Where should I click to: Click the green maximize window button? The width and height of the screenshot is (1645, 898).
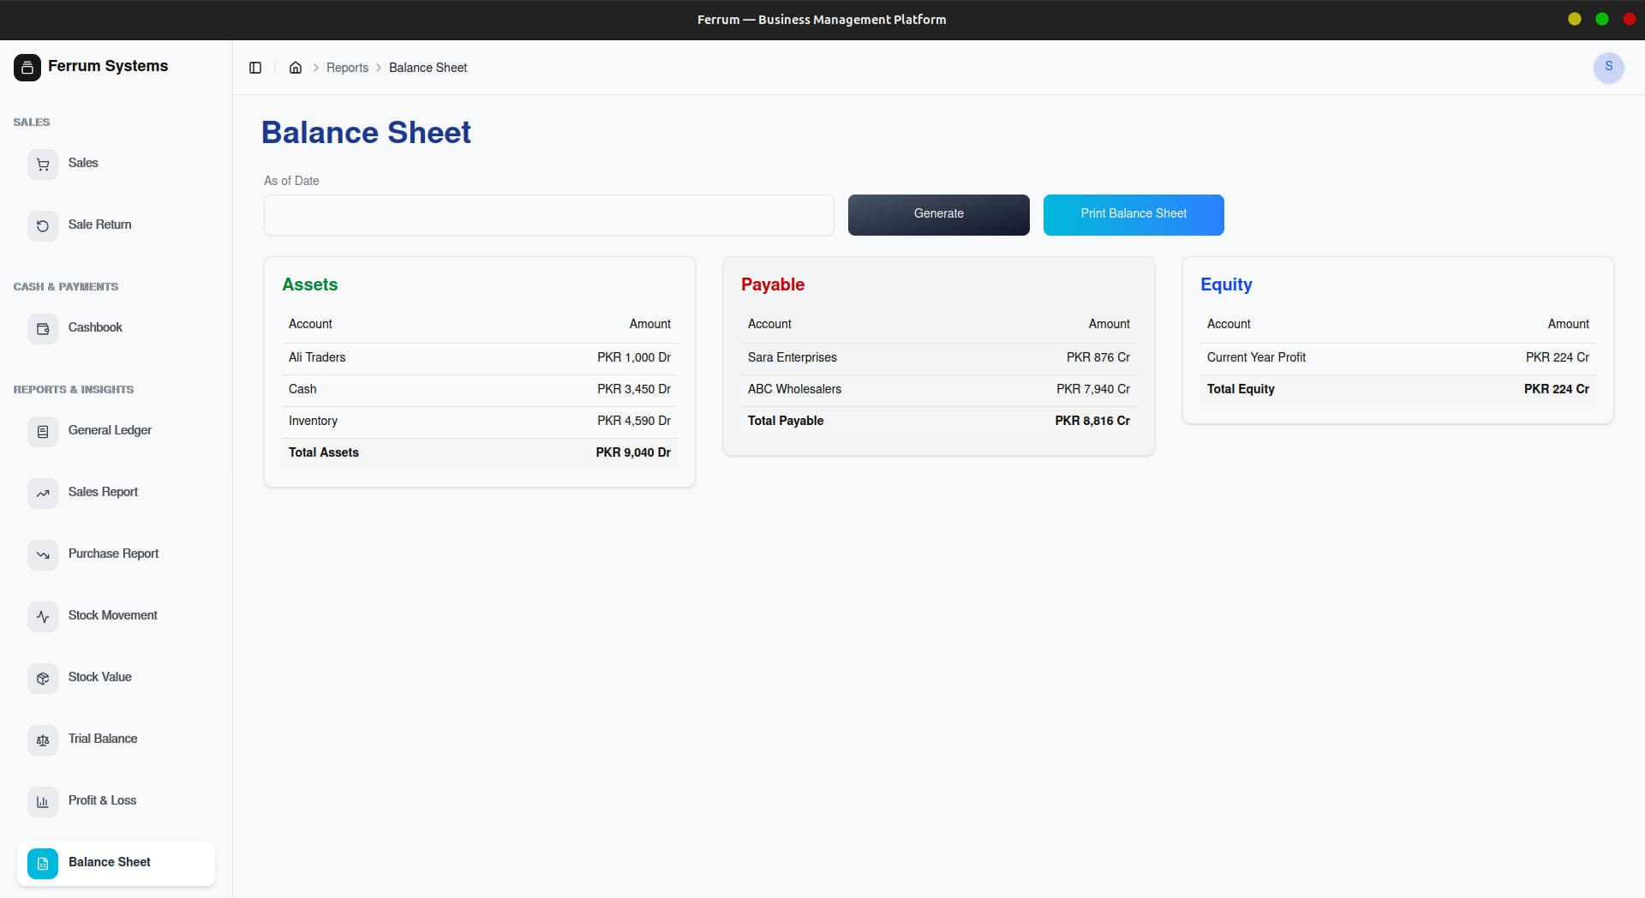point(1602,20)
